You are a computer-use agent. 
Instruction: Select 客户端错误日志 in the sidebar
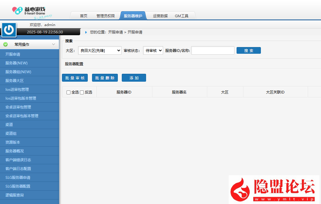(18, 160)
